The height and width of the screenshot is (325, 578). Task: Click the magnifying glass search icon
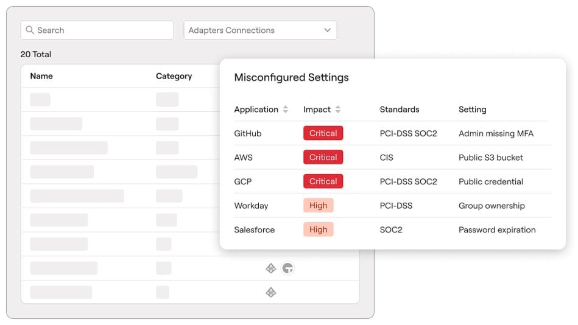pyautogui.click(x=30, y=30)
